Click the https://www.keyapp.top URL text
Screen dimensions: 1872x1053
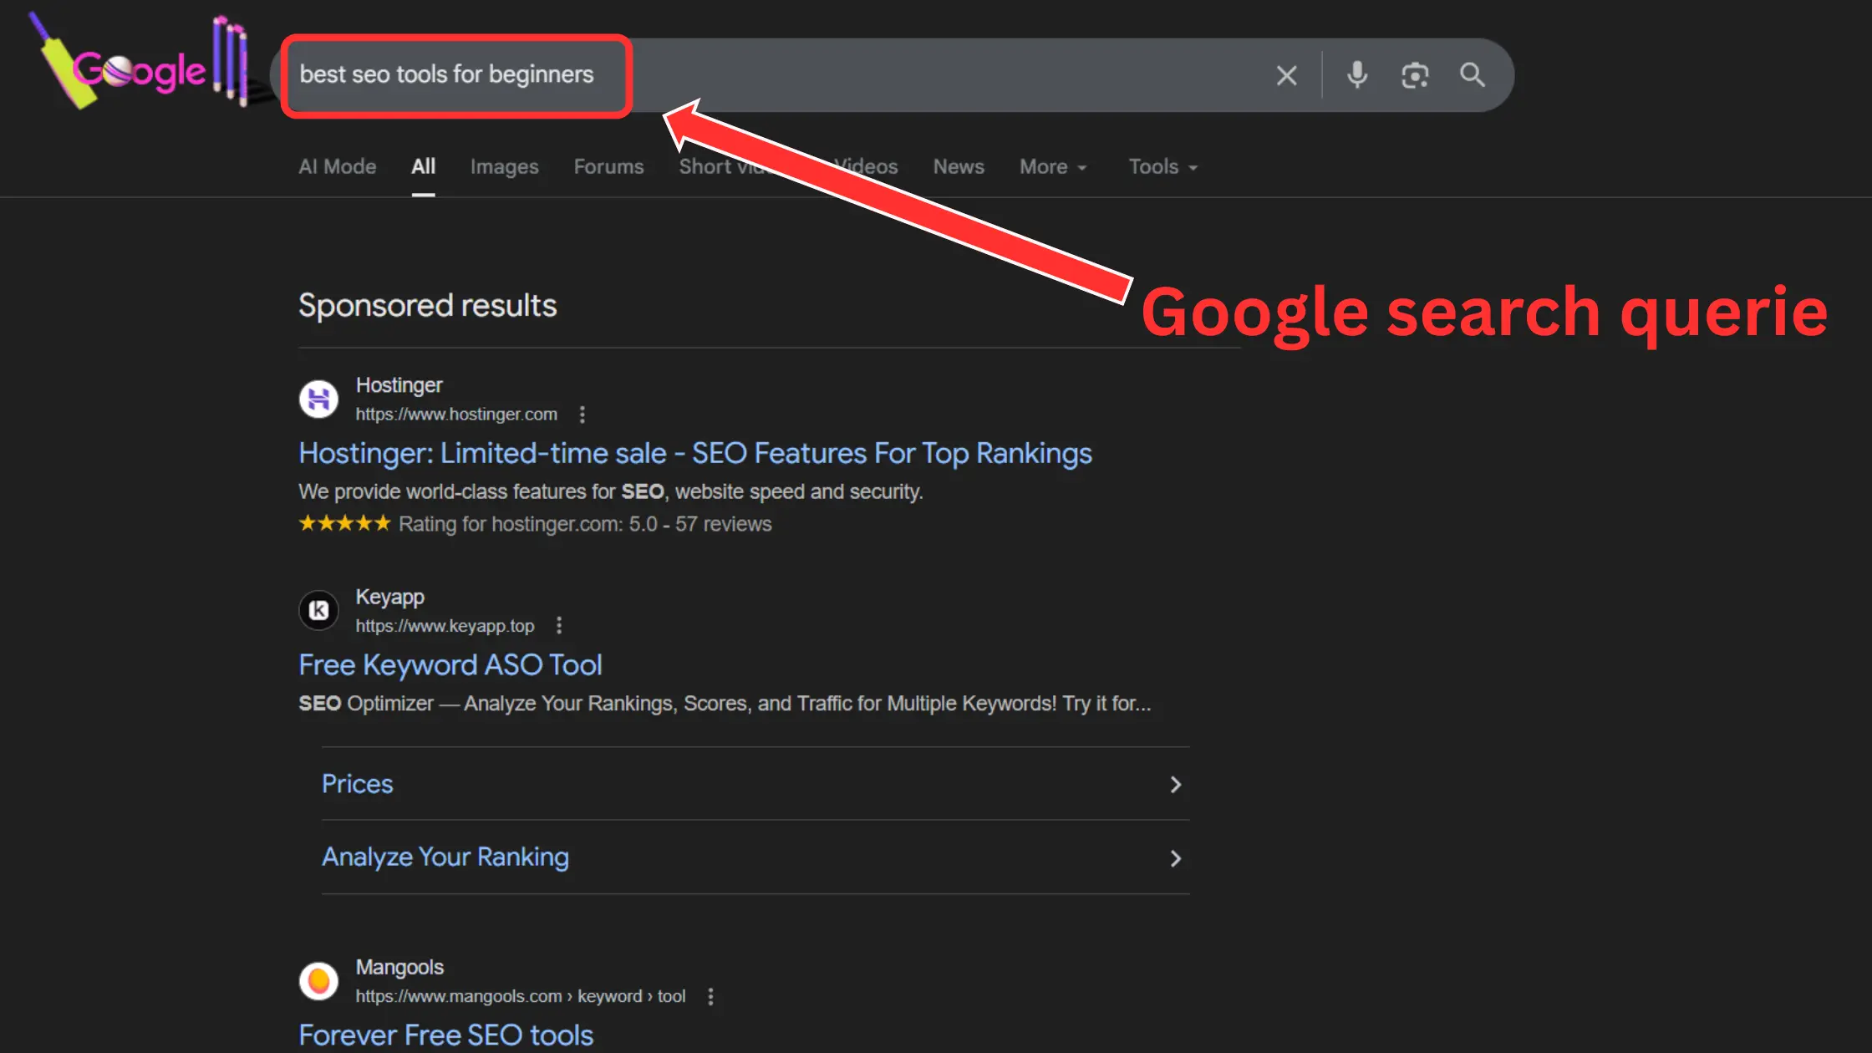click(445, 626)
